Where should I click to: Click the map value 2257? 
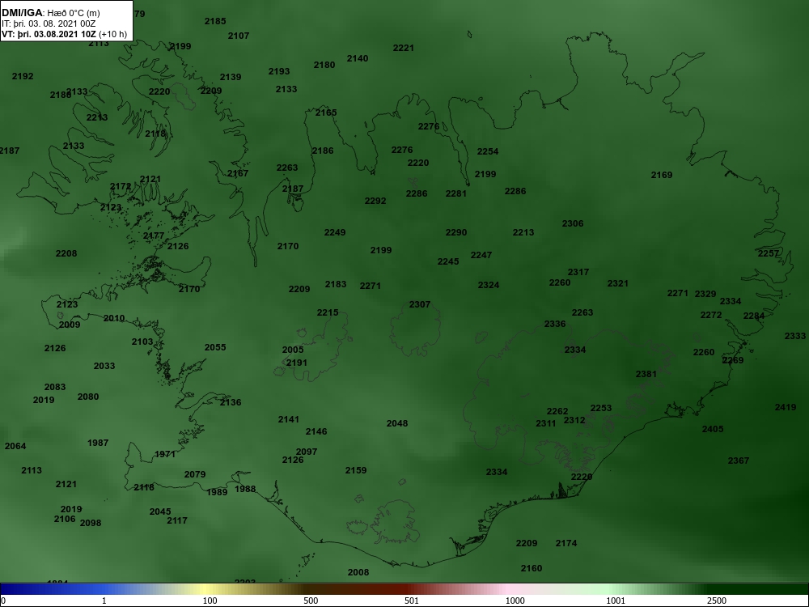[769, 253]
